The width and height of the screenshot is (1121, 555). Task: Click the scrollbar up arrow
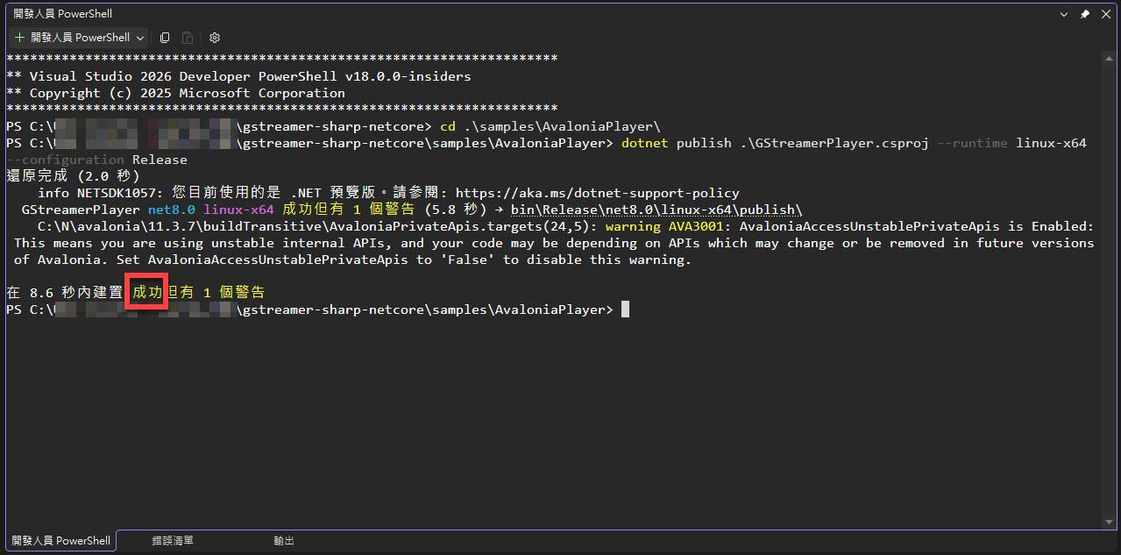pos(1110,58)
